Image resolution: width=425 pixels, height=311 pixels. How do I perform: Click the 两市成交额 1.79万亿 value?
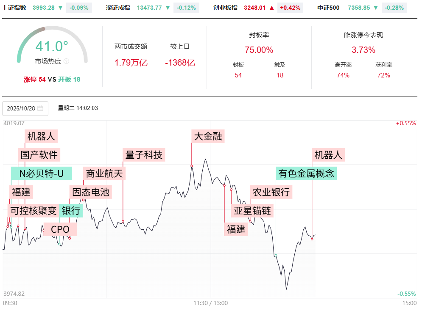coord(131,63)
